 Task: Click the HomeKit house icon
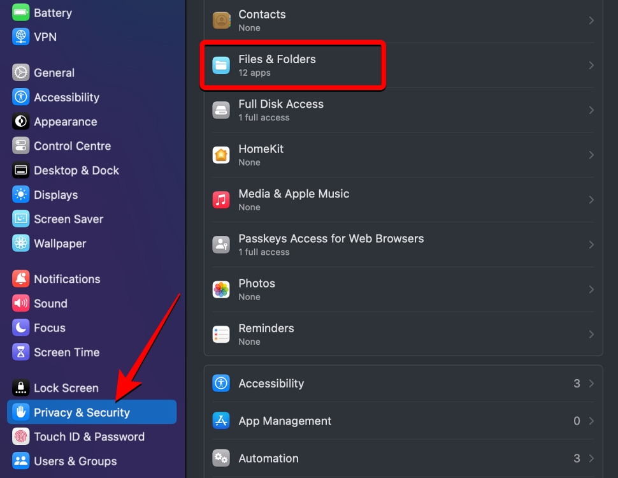pos(221,155)
